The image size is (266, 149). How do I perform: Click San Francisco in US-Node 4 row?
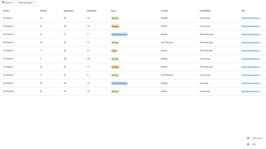pyautogui.click(x=167, y=42)
